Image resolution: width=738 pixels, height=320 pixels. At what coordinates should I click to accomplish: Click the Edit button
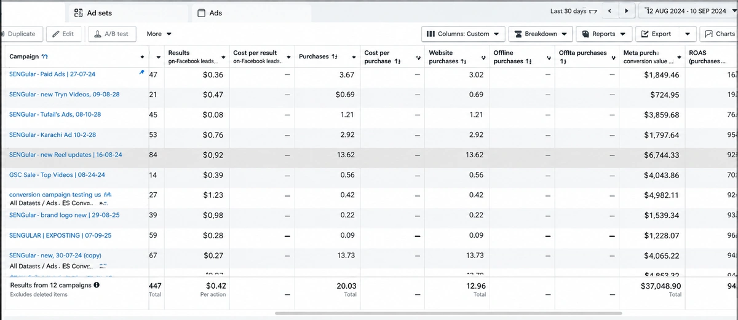coord(63,34)
